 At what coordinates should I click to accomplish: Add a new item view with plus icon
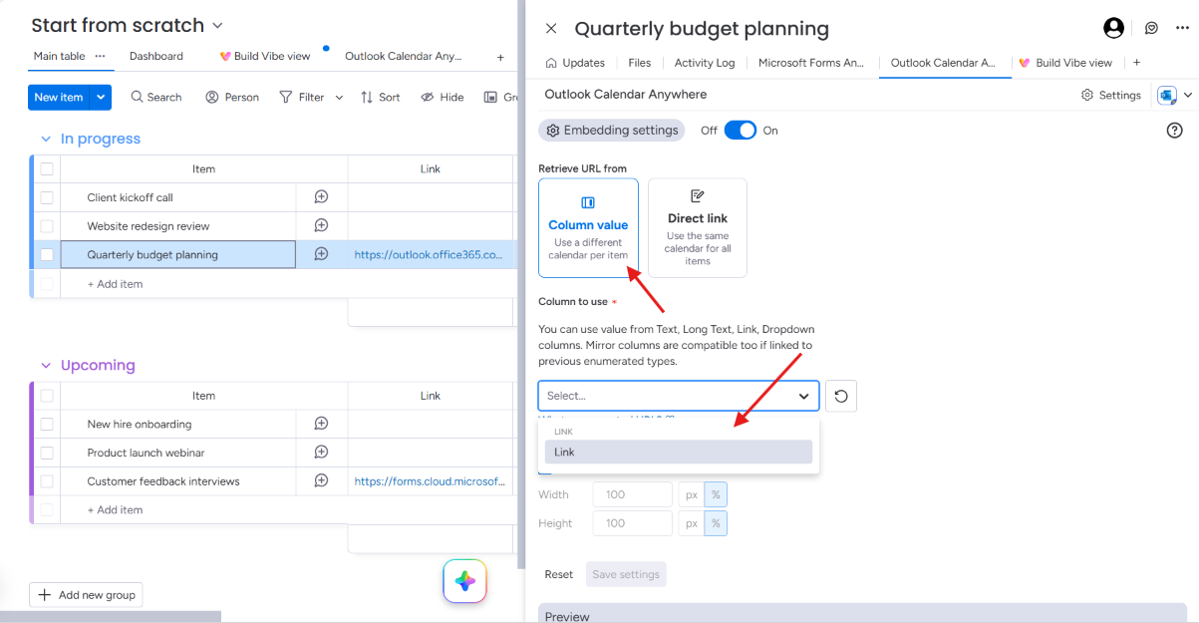tap(1136, 63)
